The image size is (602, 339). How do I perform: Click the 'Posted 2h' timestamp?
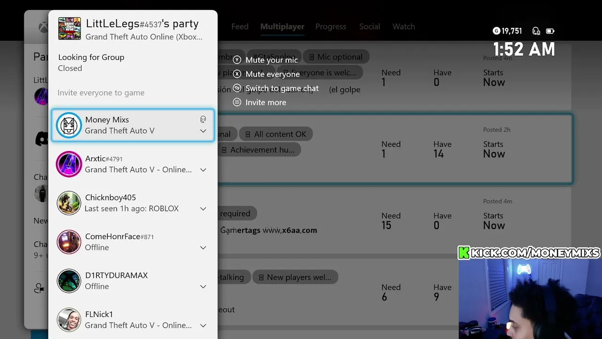pyautogui.click(x=497, y=129)
